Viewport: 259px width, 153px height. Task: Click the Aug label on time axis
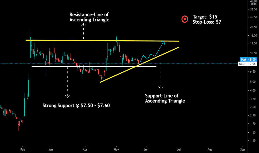[x=210, y=150]
